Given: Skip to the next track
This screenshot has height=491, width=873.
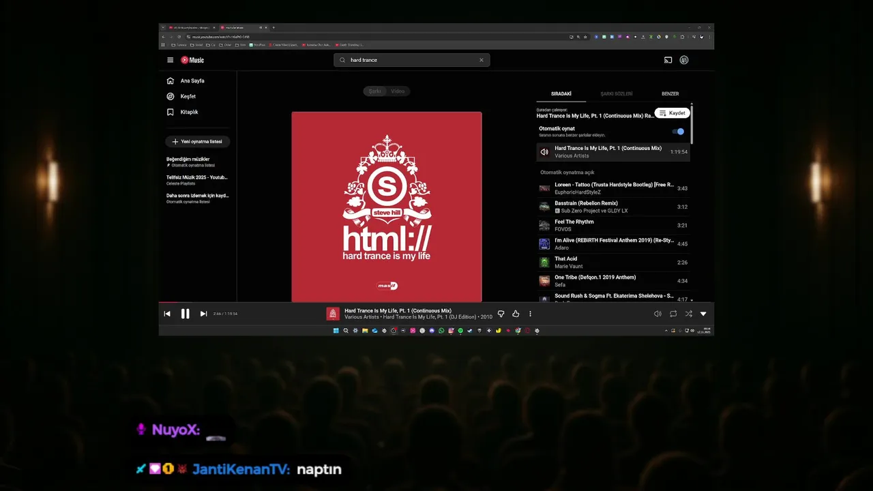Looking at the screenshot, I should (203, 314).
